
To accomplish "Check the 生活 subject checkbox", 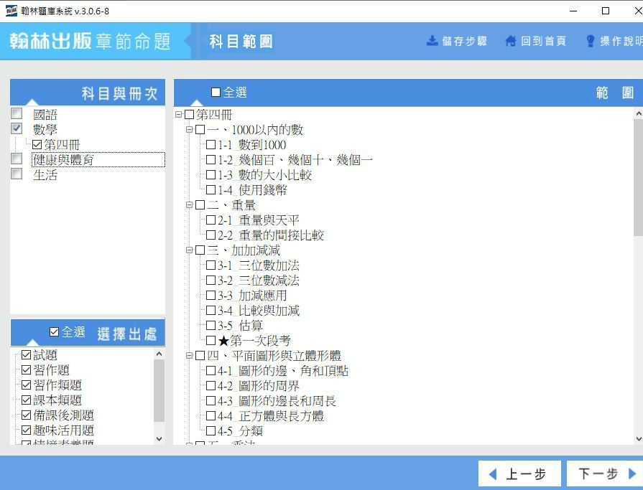I will (17, 174).
